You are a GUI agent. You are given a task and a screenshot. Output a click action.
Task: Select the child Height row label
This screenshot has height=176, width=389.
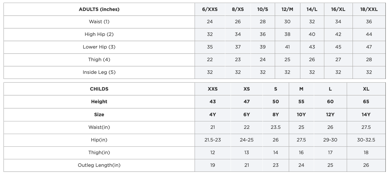pyautogui.click(x=99, y=101)
